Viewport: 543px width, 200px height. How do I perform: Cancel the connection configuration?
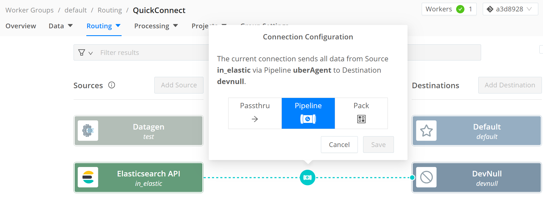[339, 145]
